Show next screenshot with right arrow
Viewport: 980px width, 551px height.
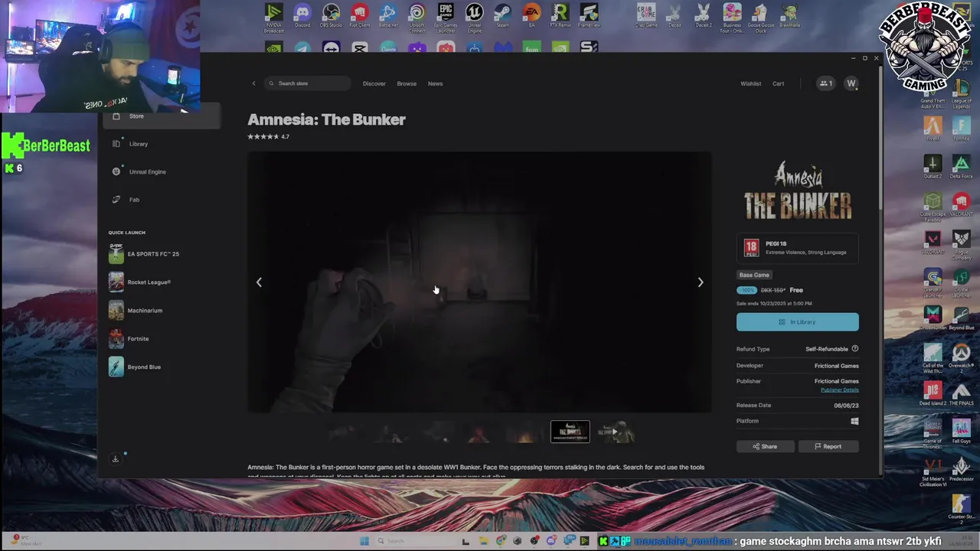700,282
